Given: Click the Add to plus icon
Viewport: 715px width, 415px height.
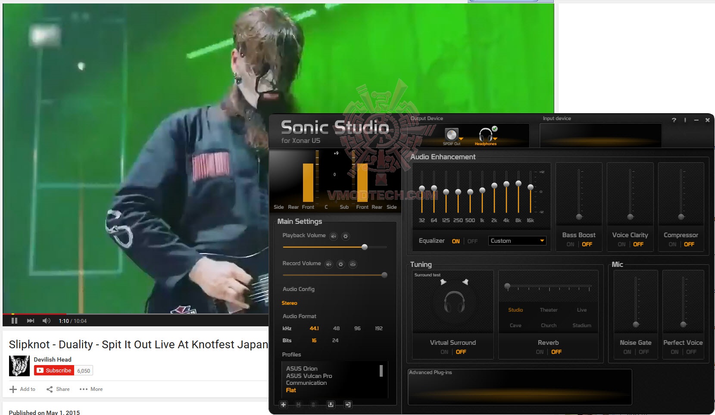Looking at the screenshot, I should coord(13,389).
